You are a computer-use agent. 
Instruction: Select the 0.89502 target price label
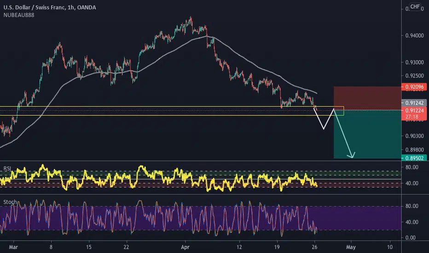414,158
